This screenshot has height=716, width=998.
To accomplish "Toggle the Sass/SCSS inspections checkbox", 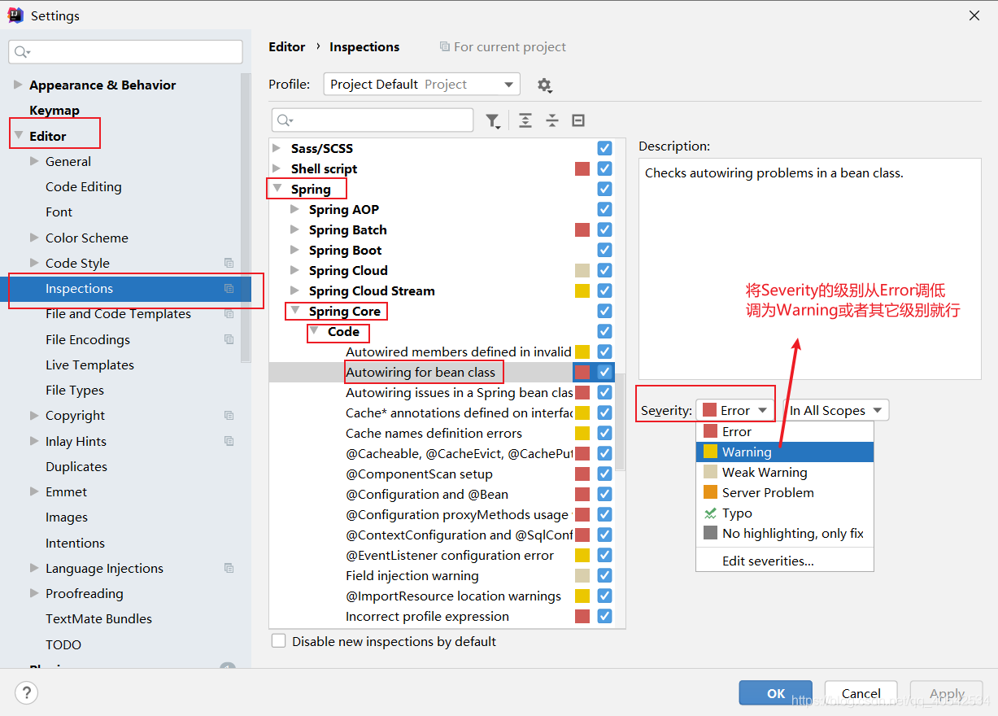I will (x=604, y=148).
